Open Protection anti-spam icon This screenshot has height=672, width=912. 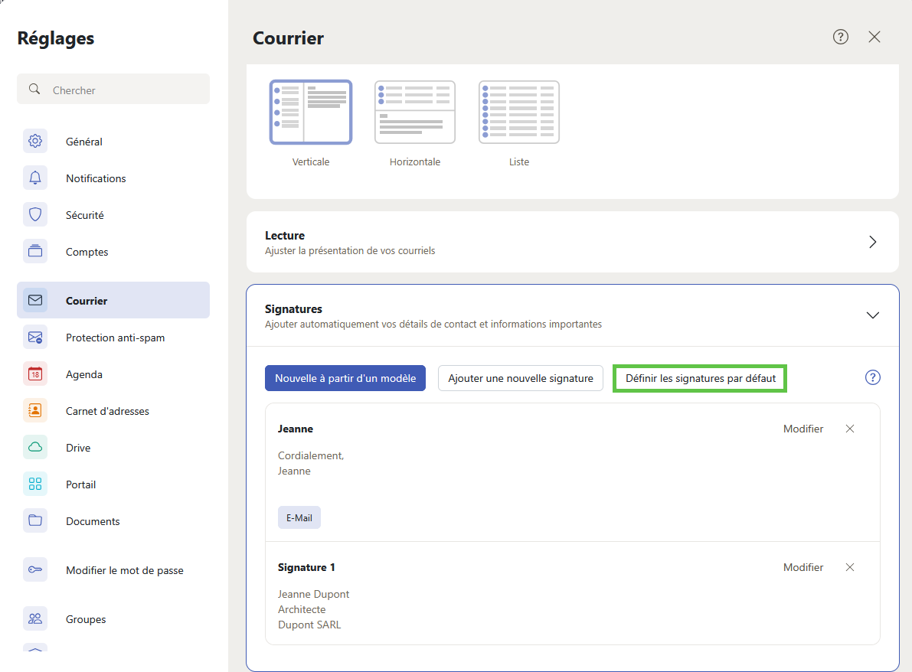(x=35, y=338)
